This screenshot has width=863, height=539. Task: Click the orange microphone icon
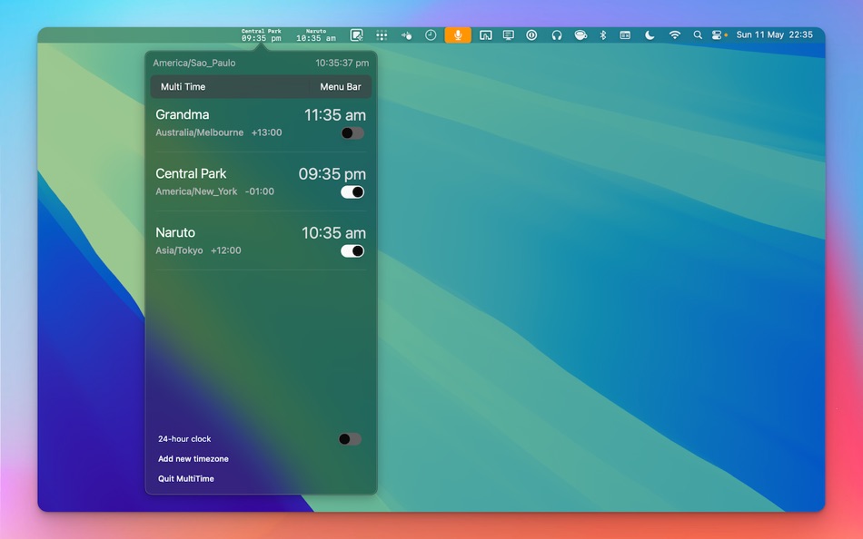click(458, 35)
